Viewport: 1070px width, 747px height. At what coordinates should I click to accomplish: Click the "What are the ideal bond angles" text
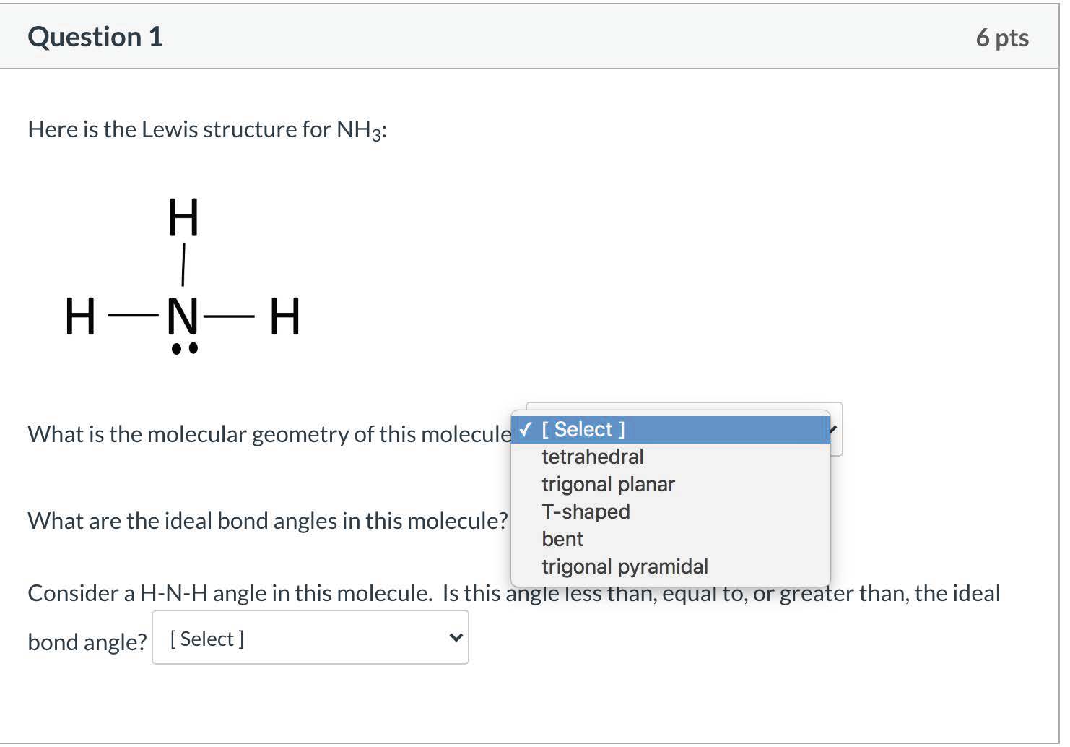pos(267,521)
